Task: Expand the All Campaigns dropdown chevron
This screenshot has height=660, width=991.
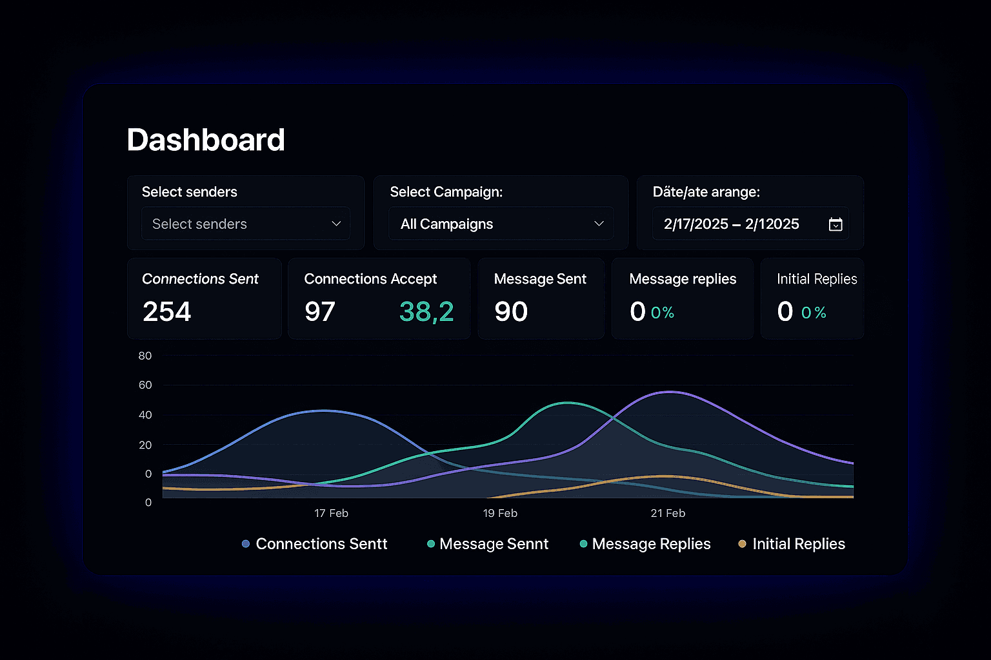Action: (599, 224)
